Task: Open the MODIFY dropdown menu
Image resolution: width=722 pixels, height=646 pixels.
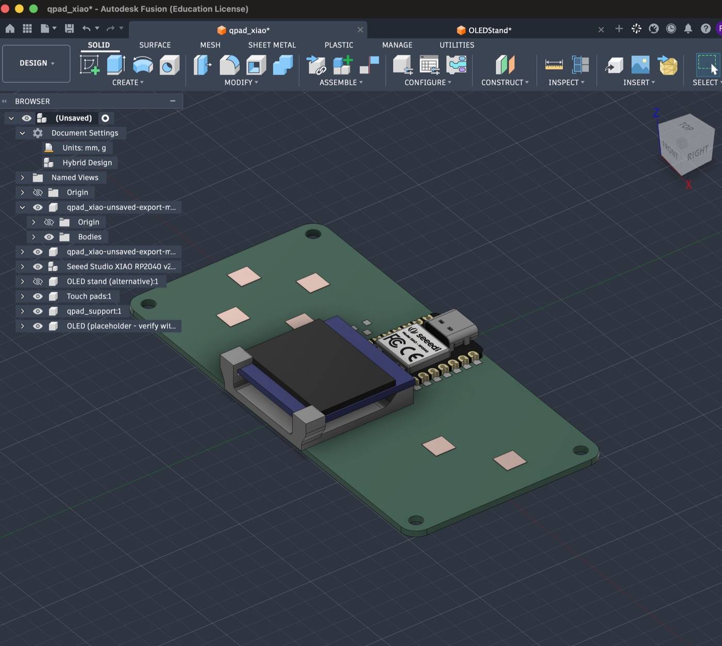Action: (241, 82)
